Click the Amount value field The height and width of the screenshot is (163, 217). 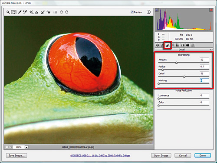click(204, 60)
